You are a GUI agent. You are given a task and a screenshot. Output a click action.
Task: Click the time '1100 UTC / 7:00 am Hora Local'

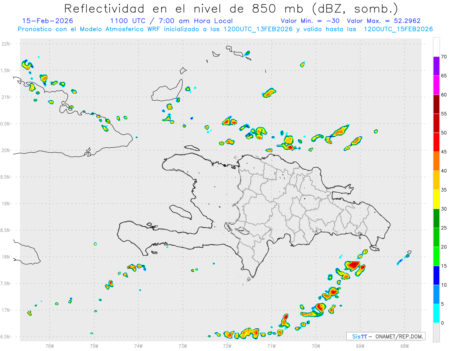point(171,21)
